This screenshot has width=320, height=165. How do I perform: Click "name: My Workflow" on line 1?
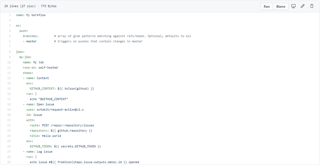point(31,15)
